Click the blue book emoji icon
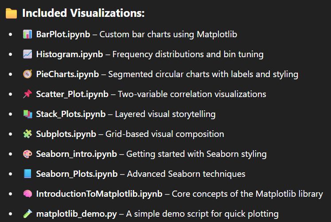Screen dimensions: 331x222 coord(27,174)
